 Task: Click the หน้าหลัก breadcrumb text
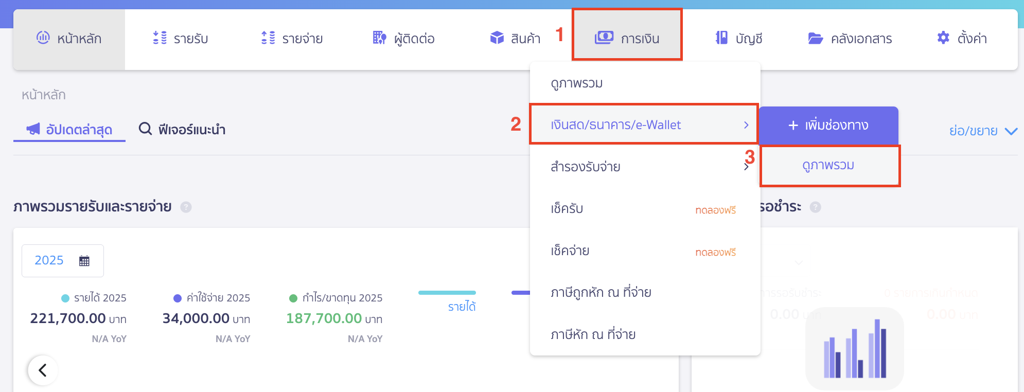(x=44, y=95)
